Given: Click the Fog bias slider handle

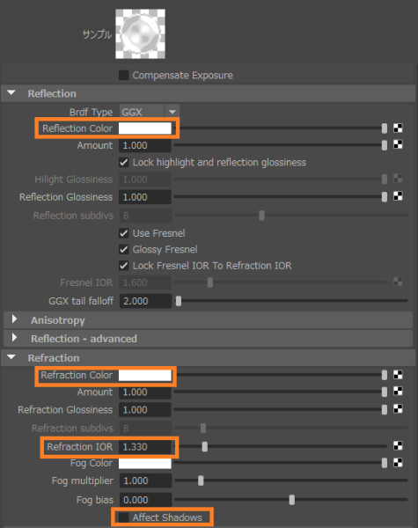Looking at the screenshot, I should [292, 500].
